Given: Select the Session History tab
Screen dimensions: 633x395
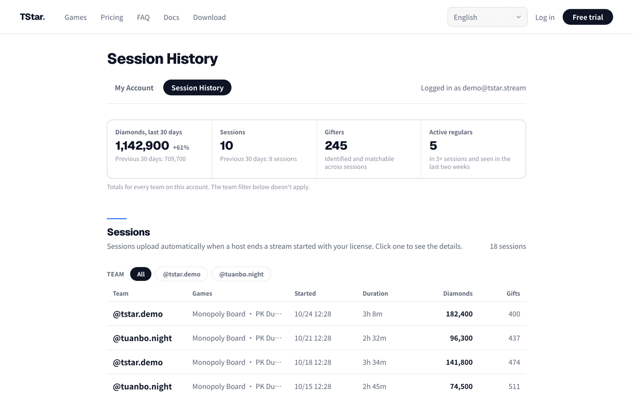Looking at the screenshot, I should click(197, 87).
